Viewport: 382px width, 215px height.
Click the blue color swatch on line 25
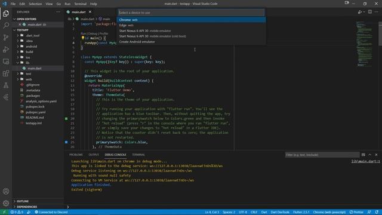(66, 142)
